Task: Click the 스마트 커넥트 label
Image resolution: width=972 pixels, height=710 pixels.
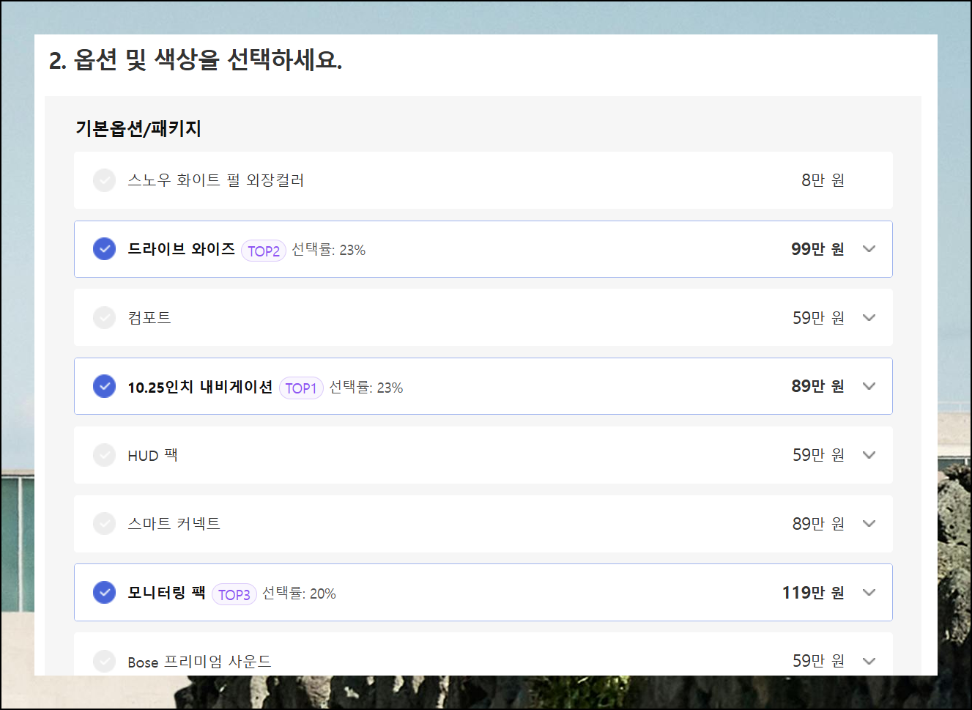Action: pos(174,524)
